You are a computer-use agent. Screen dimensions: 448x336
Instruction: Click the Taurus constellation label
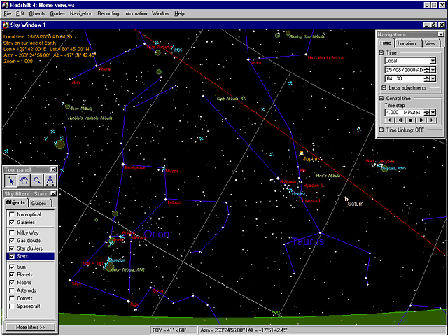[x=308, y=241]
